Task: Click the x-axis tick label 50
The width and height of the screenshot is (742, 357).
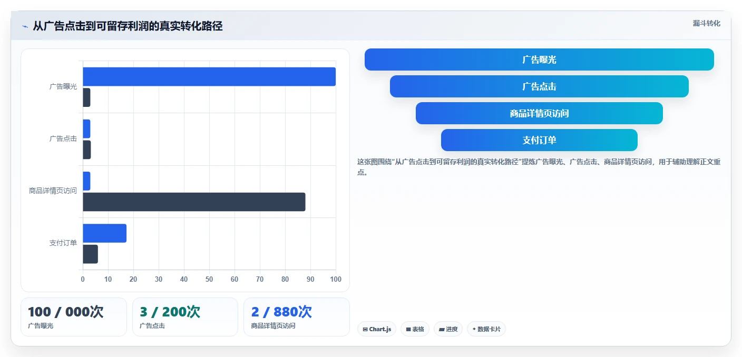Action: coord(209,279)
